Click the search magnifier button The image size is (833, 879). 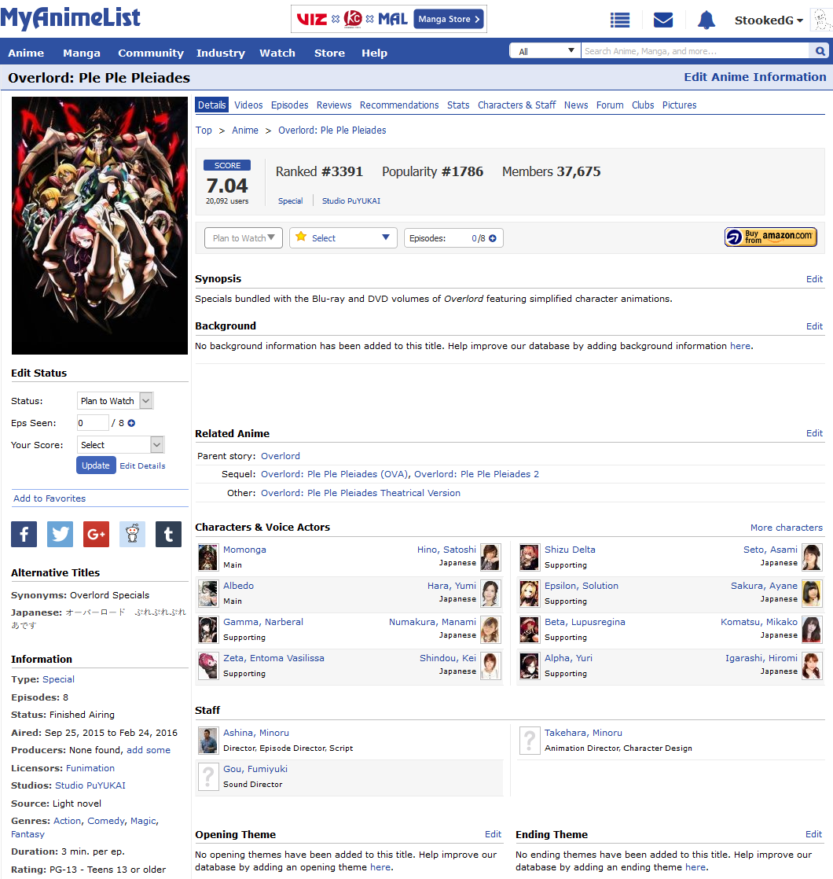[x=820, y=51]
